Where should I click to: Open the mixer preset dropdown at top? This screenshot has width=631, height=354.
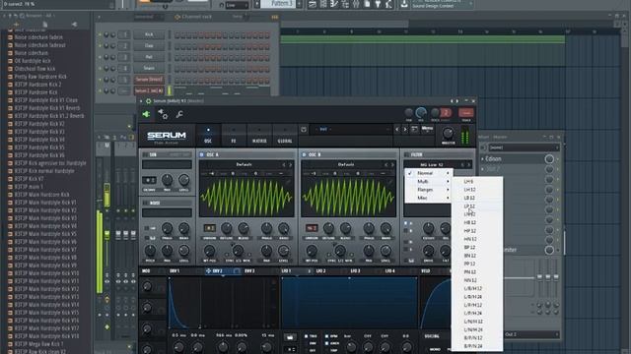pos(524,147)
